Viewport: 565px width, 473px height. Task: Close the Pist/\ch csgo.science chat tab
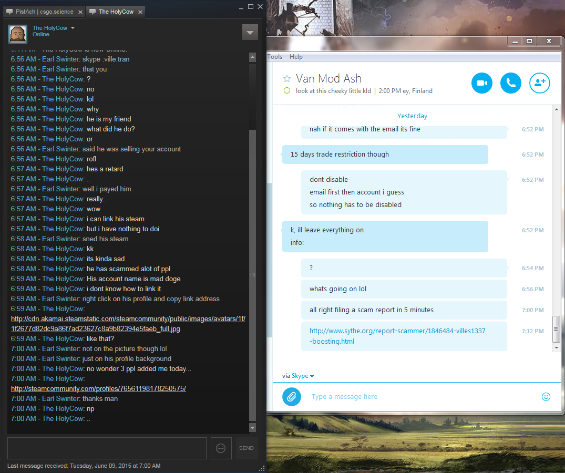(x=80, y=12)
